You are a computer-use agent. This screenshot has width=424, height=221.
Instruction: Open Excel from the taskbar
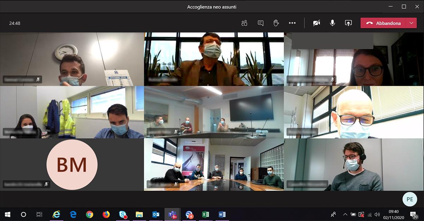pos(206,214)
